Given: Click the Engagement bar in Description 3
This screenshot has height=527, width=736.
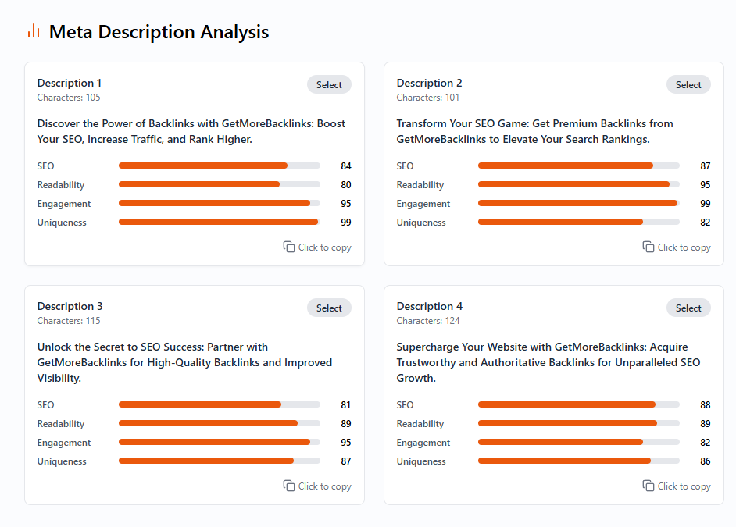Looking at the screenshot, I should click(x=220, y=442).
